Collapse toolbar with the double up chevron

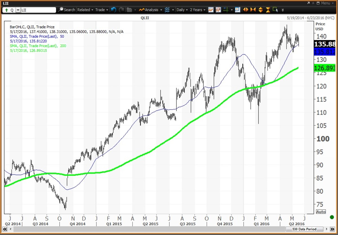(x=313, y=3)
